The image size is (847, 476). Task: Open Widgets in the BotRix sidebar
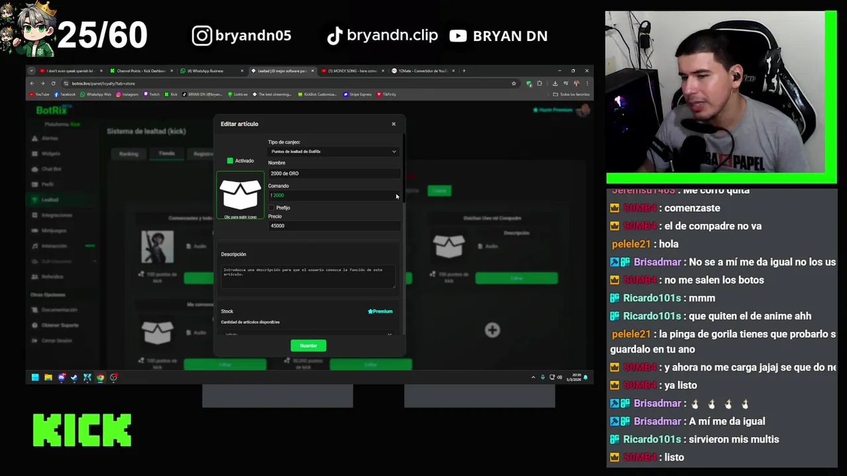click(51, 153)
